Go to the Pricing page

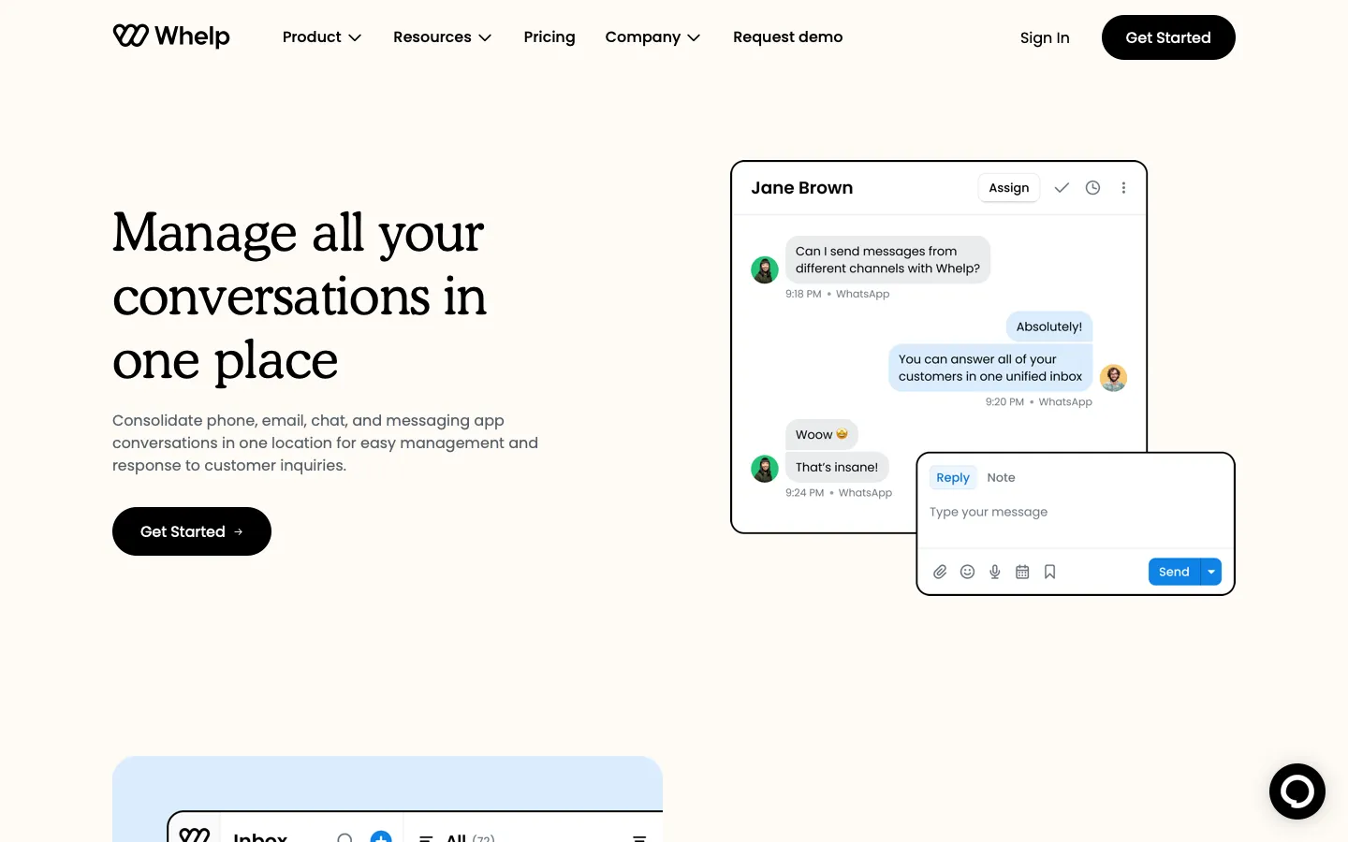click(549, 37)
